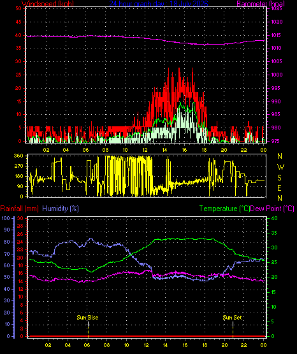297x354 pixels.
Task: Click the 995 barometer axis value
Action: click(275, 88)
